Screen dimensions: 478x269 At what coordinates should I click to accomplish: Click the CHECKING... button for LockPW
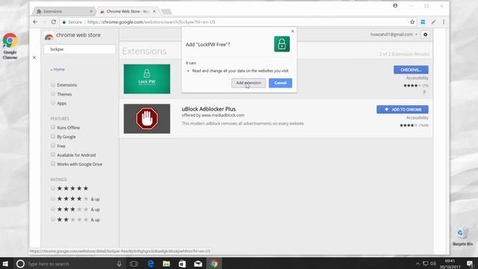tap(411, 69)
